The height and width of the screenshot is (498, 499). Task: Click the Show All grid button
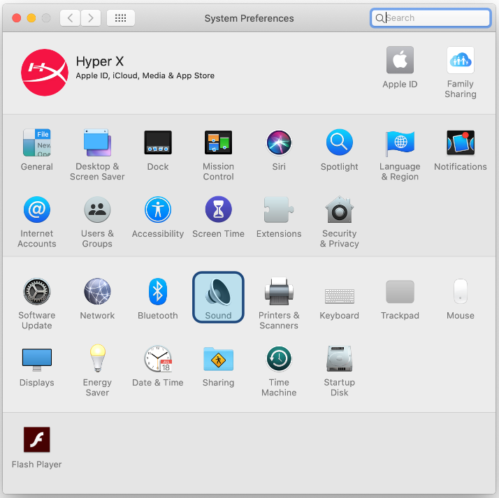[120, 18]
